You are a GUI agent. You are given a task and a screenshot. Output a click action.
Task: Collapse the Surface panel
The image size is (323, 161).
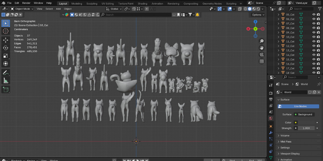[x=299, y=100]
